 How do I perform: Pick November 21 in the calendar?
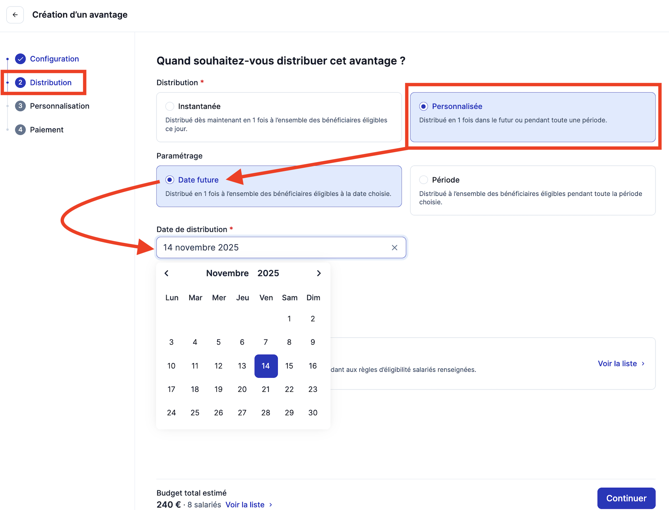(x=266, y=389)
